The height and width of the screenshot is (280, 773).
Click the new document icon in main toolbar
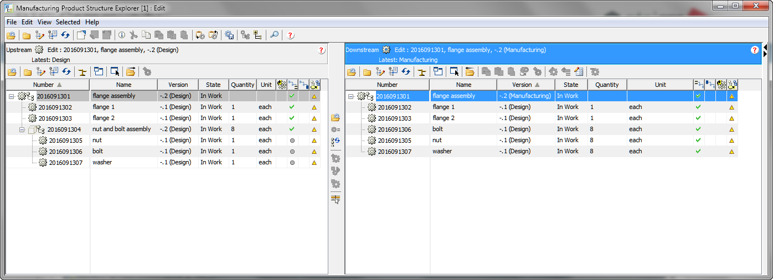81,35
